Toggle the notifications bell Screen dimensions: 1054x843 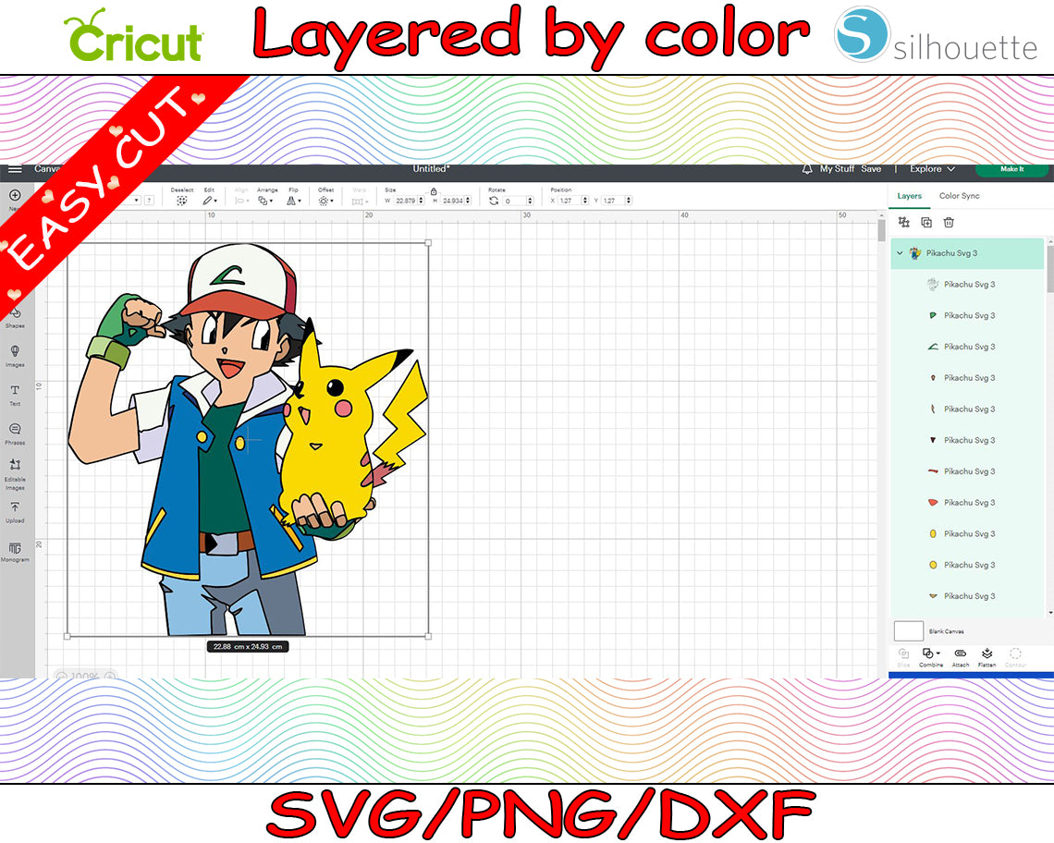tap(808, 169)
